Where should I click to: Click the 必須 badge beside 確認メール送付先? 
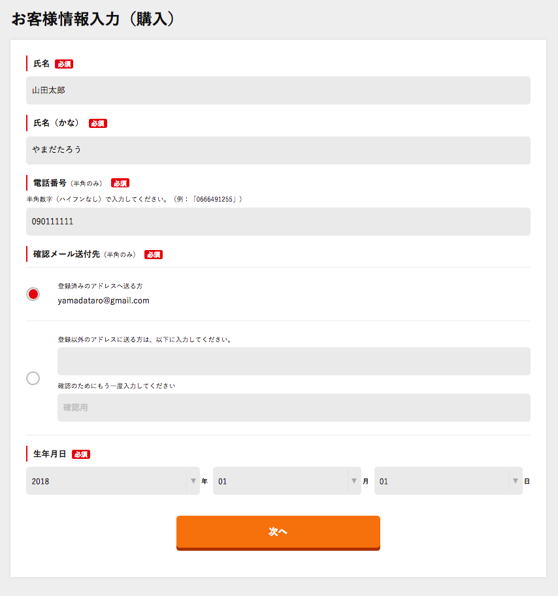[x=154, y=255]
